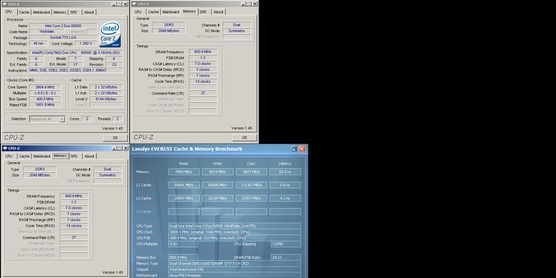Click the title bar icon of the inactive CPU-Z memory window
Screen dimensions: 556x278
click(x=134, y=4)
